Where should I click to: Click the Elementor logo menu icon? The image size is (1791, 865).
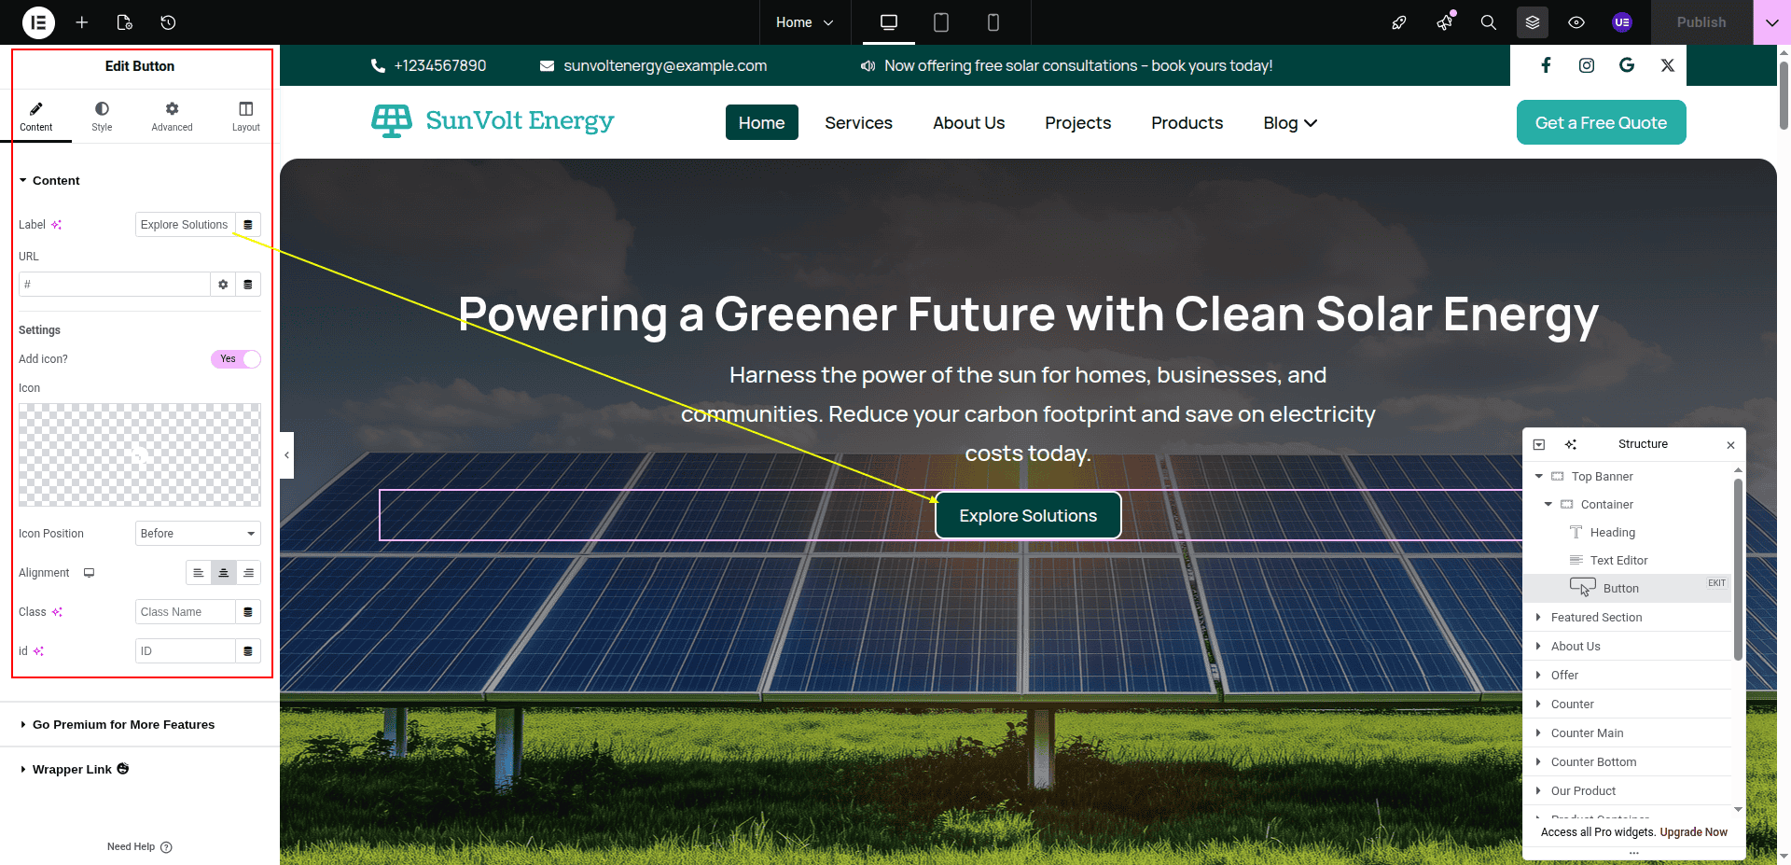pos(38,22)
